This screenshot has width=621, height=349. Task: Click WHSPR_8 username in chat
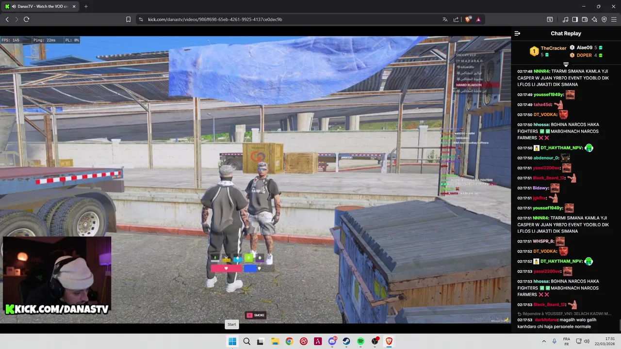pos(543,241)
